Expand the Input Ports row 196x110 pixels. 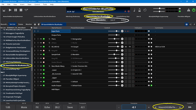[x=38, y=31]
